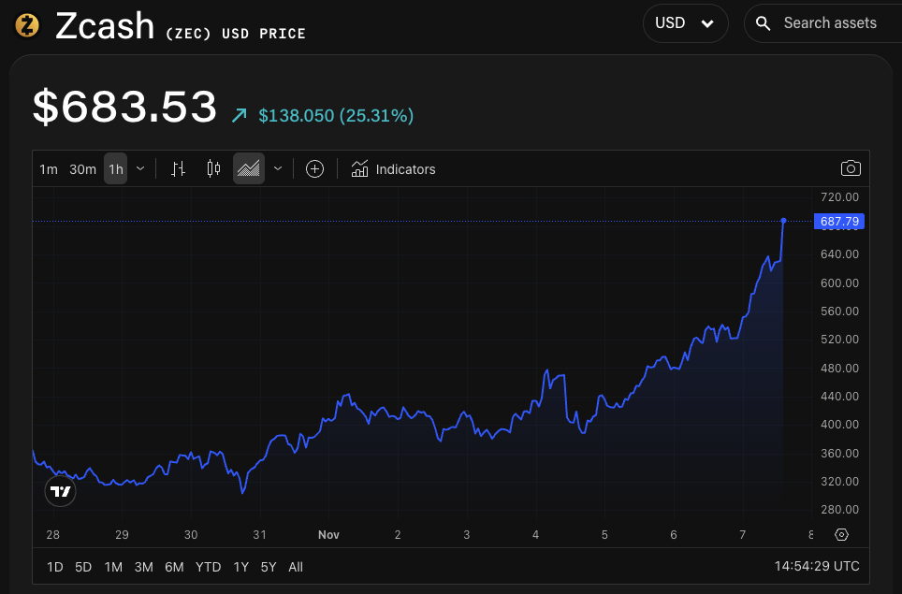Switch to the 1D range tab
Image resolution: width=902 pixels, height=594 pixels.
click(54, 567)
